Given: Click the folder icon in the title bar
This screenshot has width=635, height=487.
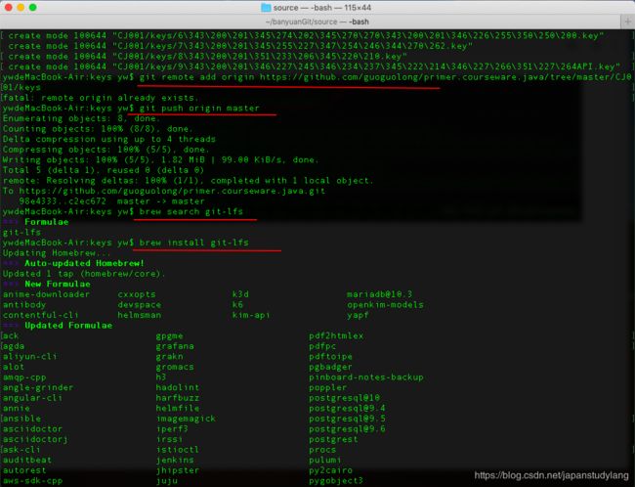Looking at the screenshot, I should [266, 7].
